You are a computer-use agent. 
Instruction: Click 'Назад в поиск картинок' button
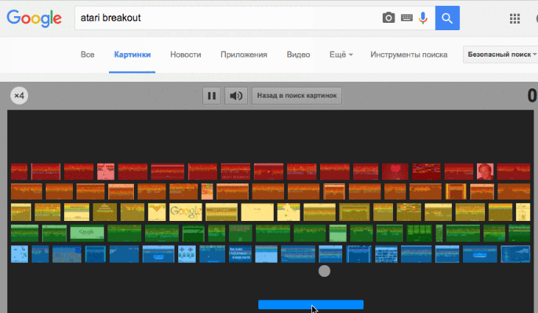point(297,96)
